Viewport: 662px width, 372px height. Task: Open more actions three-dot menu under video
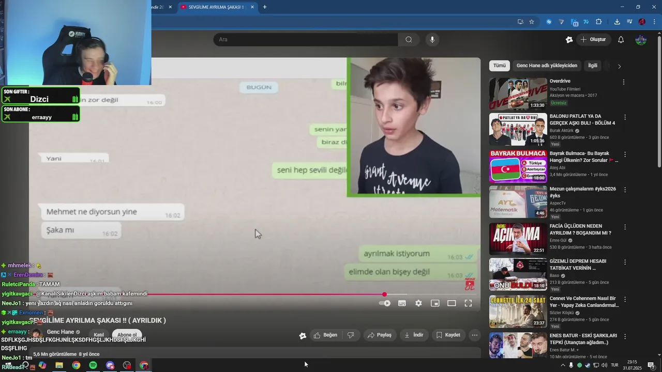475,335
